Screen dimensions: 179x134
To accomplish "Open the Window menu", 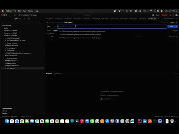I will [31, 11].
